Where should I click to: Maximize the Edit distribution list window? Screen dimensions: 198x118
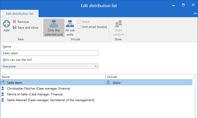click(183, 5)
